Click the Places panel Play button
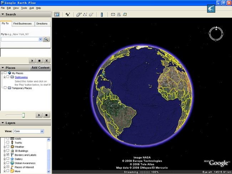The width and height of the screenshot is (232, 174). point(39,115)
